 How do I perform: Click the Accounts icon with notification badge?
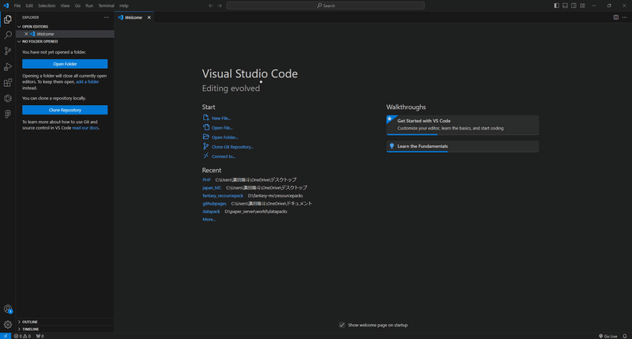point(8,309)
